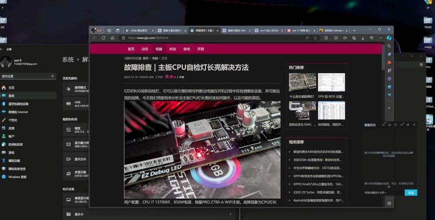Open 动态 in the site navigation
The width and height of the screenshot is (435, 220).
pos(145,49)
